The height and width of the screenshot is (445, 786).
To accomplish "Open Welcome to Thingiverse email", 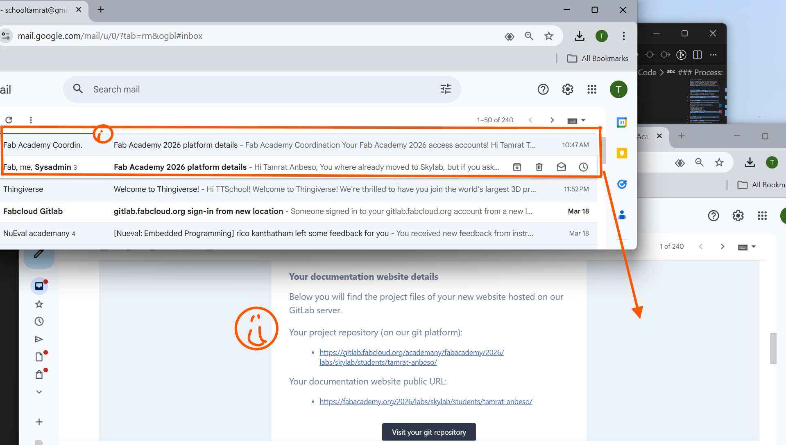I will [299, 189].
